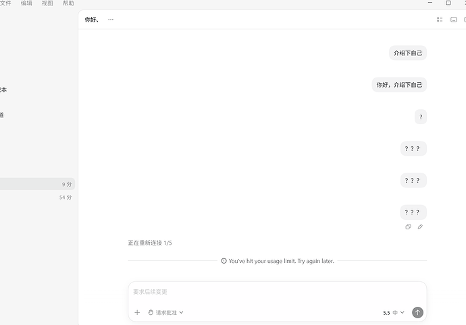Toggle the bottom panel icon in the header

coord(454,20)
